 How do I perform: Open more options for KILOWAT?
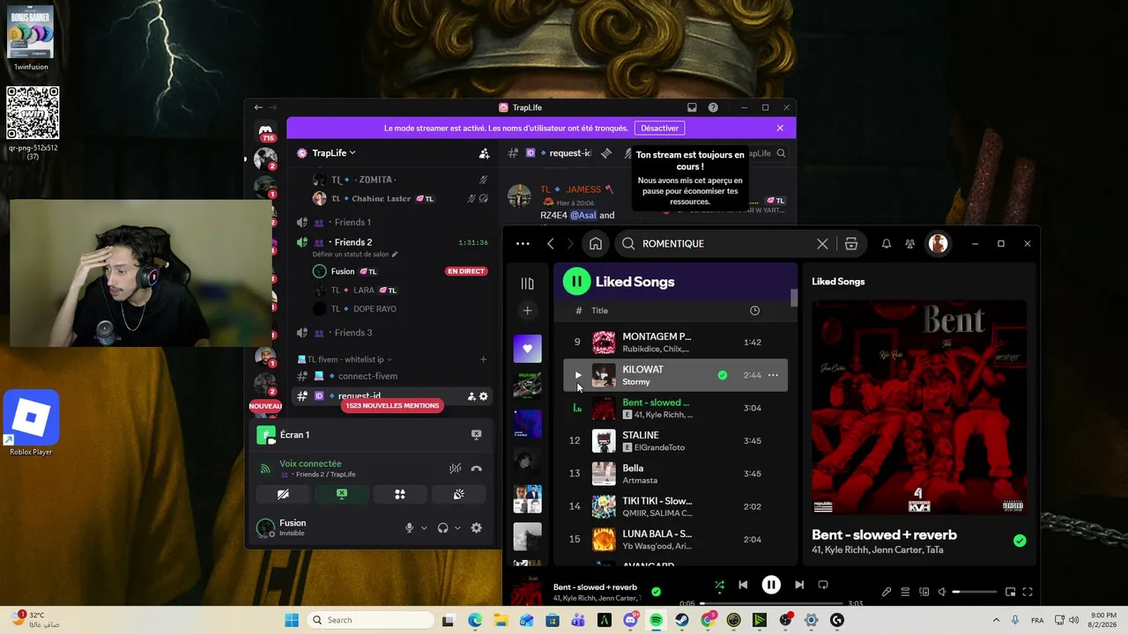[773, 375]
